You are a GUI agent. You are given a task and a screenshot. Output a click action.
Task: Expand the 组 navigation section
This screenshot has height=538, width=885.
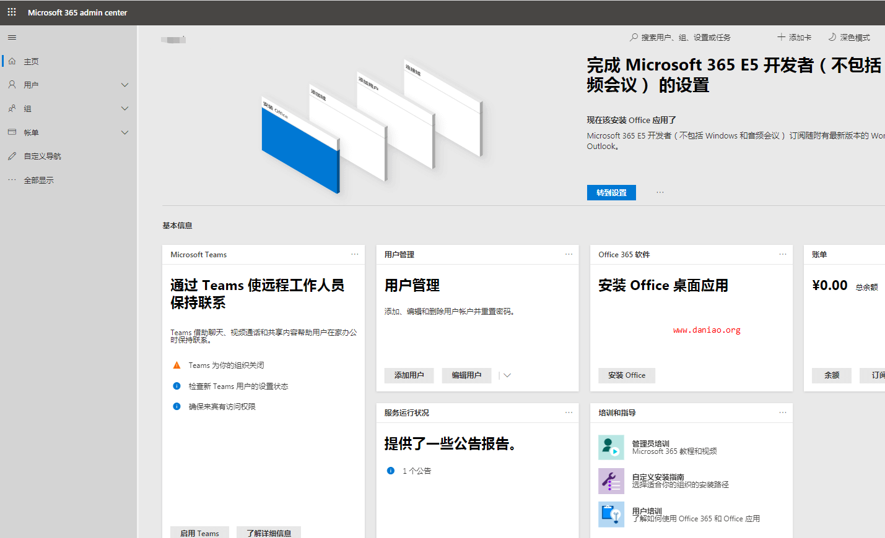124,109
